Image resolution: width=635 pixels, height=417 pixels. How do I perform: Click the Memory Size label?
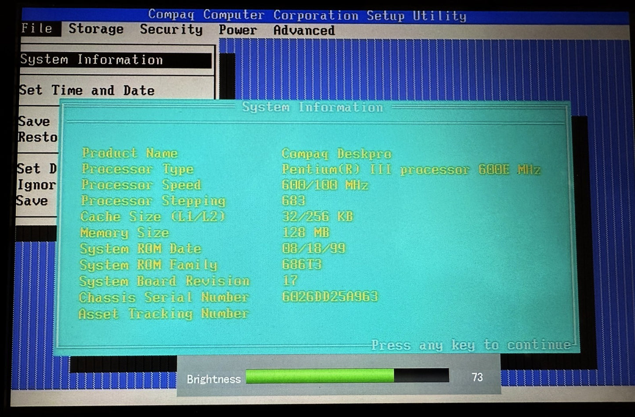(x=124, y=233)
